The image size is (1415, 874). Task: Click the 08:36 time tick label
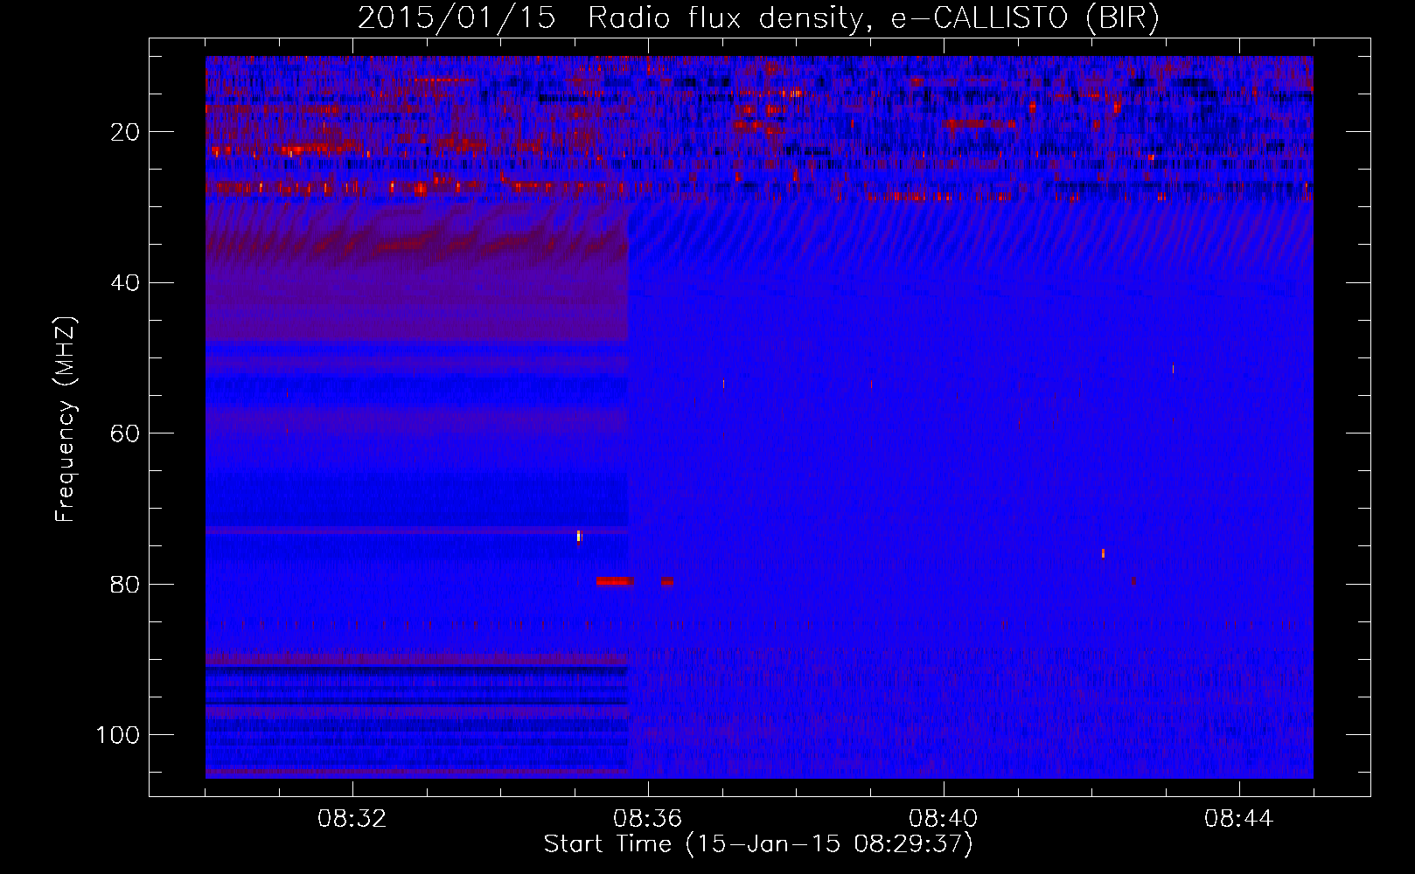[x=648, y=819]
